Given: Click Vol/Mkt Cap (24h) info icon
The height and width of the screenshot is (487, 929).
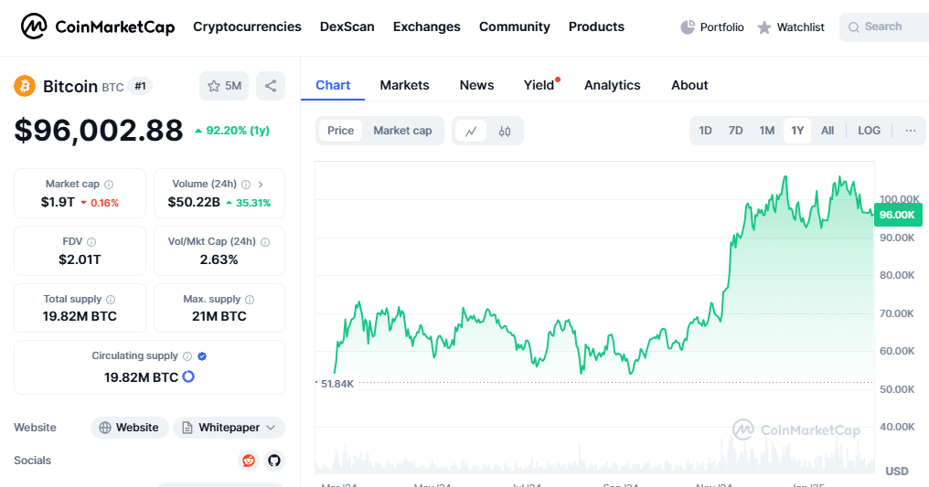Looking at the screenshot, I should [265, 242].
